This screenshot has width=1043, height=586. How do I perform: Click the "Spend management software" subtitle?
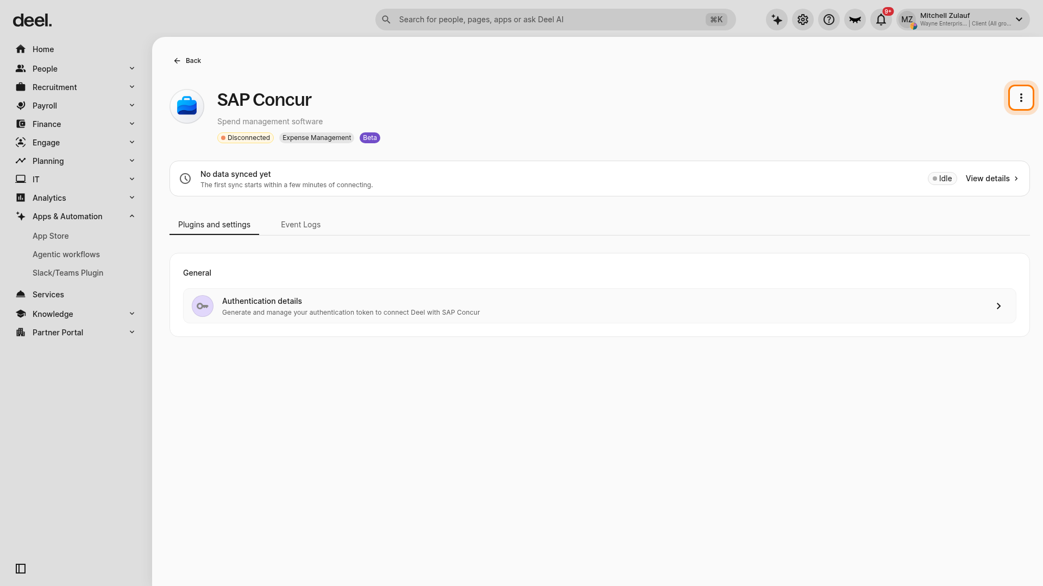click(270, 122)
